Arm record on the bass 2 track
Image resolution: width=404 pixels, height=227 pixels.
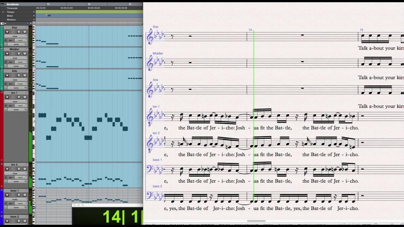click(7, 221)
